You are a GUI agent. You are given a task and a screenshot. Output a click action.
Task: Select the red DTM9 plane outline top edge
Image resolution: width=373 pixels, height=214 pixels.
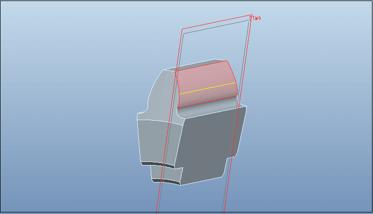click(217, 22)
